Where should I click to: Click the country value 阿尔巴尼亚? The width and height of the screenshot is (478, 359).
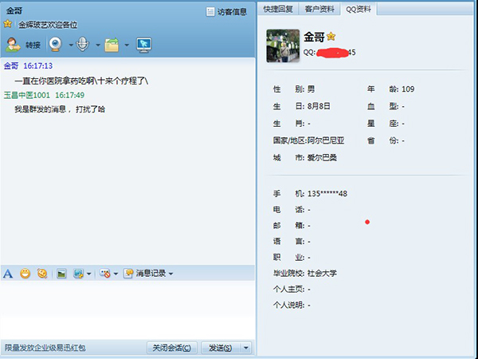click(x=326, y=140)
